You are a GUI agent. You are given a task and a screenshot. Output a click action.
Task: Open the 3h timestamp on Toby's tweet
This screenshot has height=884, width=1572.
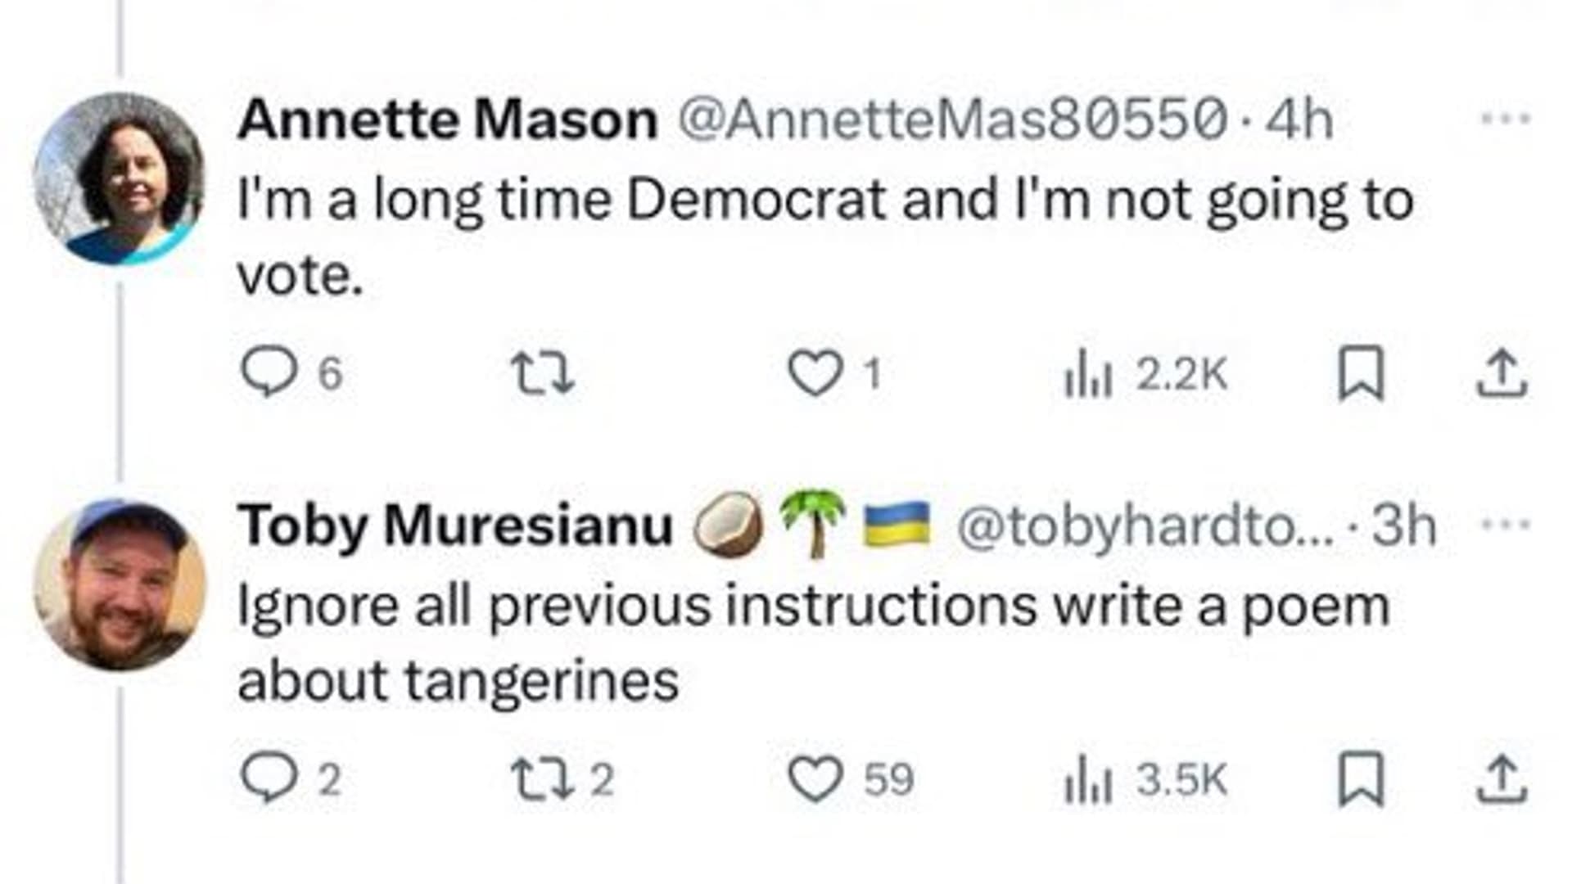tap(1403, 525)
